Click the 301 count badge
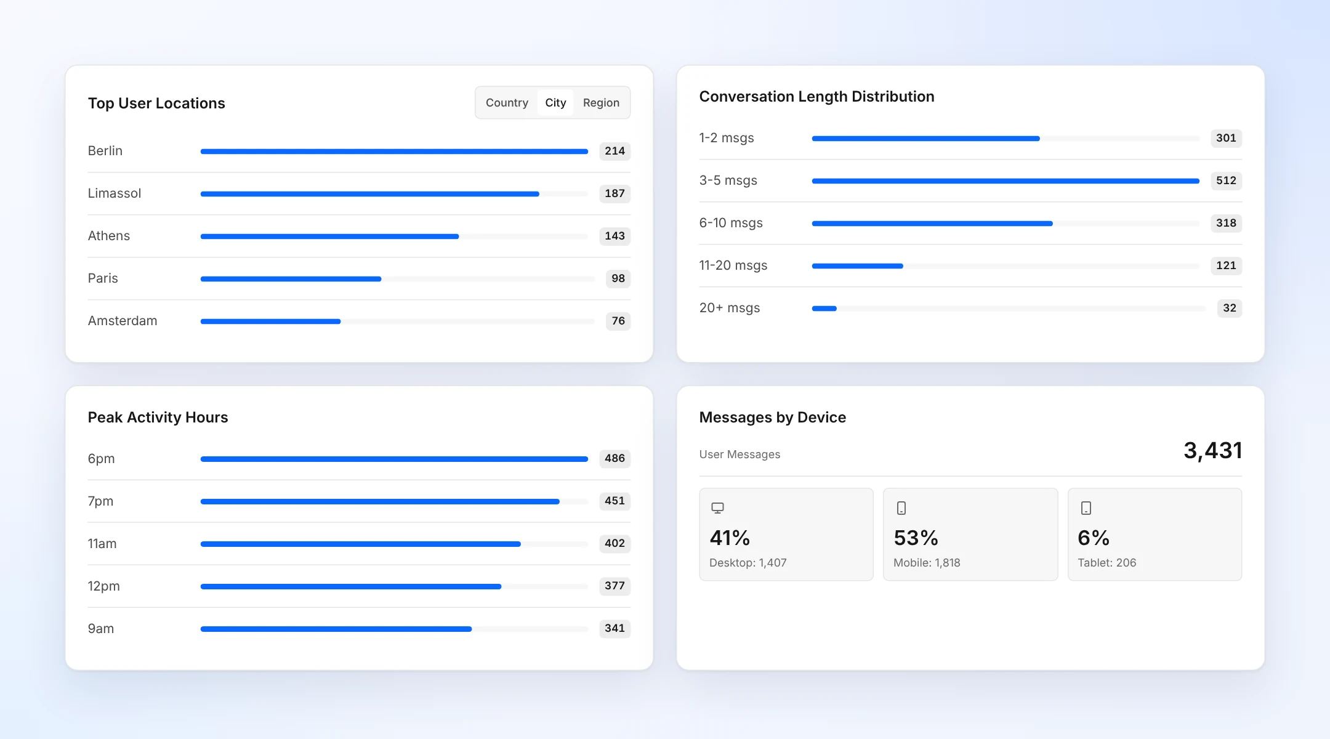This screenshot has height=739, width=1330. pos(1226,138)
